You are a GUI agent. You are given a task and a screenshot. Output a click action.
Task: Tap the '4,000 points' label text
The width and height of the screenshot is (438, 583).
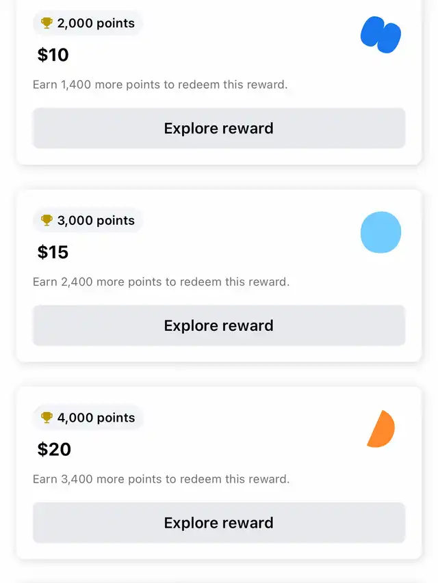click(x=96, y=418)
